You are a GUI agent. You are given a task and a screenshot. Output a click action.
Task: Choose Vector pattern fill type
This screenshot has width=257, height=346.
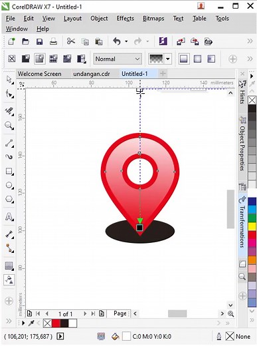(x=53, y=59)
